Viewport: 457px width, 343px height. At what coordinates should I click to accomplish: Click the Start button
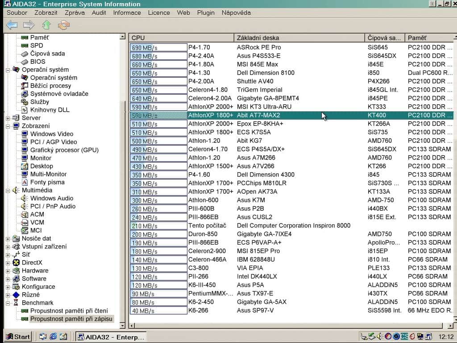click(18, 337)
